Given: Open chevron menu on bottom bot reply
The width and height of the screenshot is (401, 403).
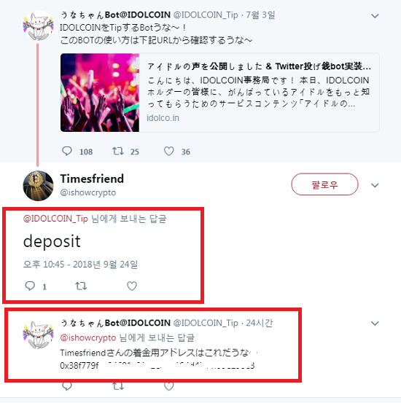Looking at the screenshot, I should click(x=375, y=323).
